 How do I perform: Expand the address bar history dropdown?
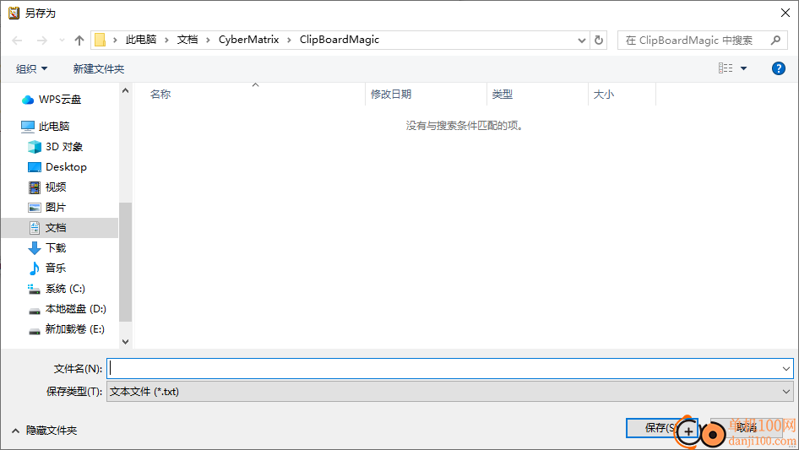pyautogui.click(x=581, y=41)
